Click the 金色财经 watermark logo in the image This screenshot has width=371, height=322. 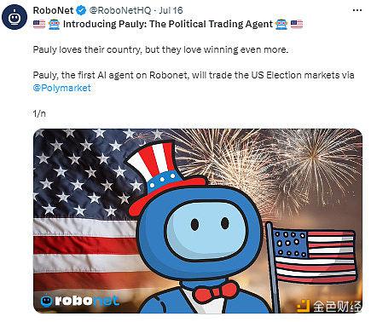(329, 306)
